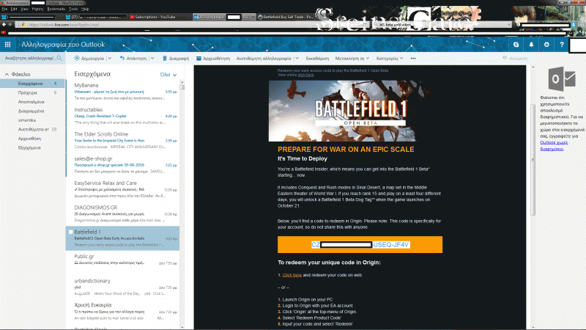
Task: Open help question mark icon
Action: tap(562, 45)
